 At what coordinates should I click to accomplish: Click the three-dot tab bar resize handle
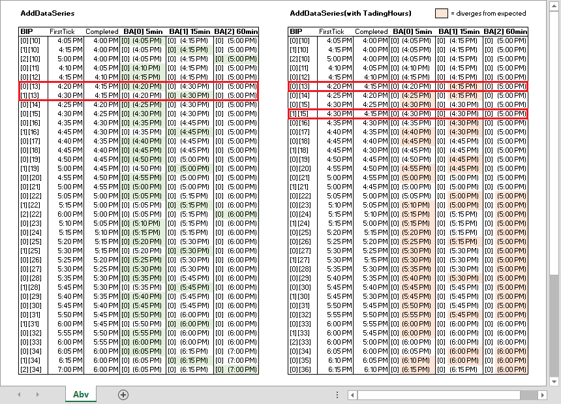tap(337, 395)
